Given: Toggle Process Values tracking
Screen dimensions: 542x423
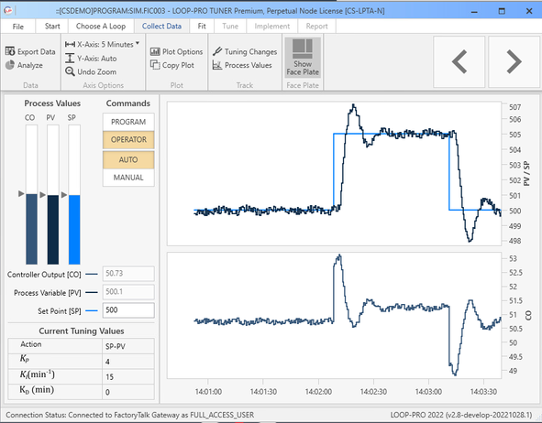Looking at the screenshot, I should point(242,65).
